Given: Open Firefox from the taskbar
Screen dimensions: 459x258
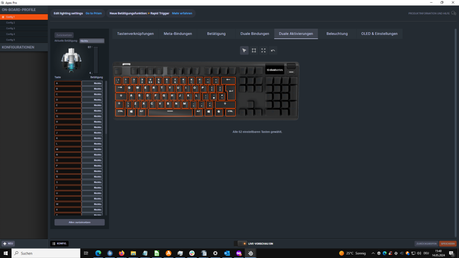Looking at the screenshot, I should pos(121,254).
